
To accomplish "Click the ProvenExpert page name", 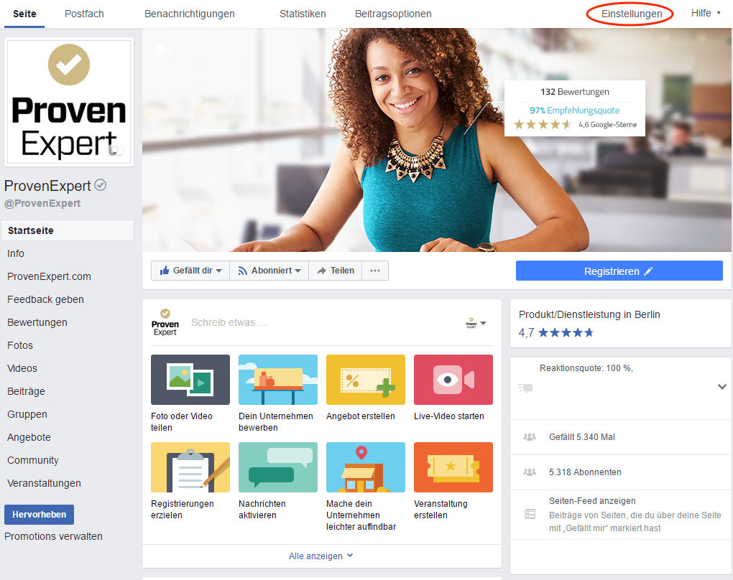I will tap(47, 186).
